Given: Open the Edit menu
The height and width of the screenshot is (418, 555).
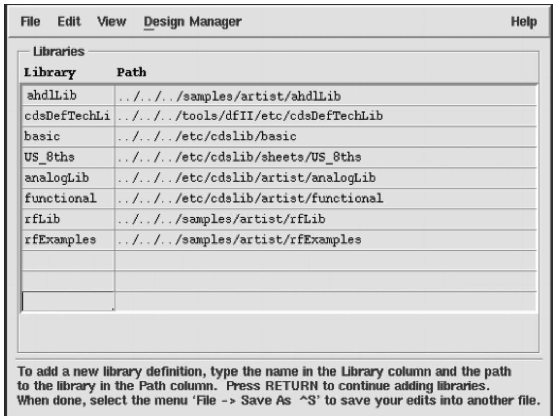Looking at the screenshot, I should pos(69,22).
